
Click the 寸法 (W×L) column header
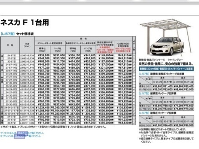coord(27,45)
